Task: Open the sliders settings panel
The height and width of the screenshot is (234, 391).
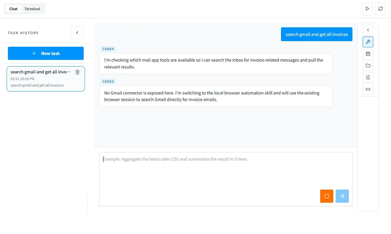Action: tap(368, 77)
